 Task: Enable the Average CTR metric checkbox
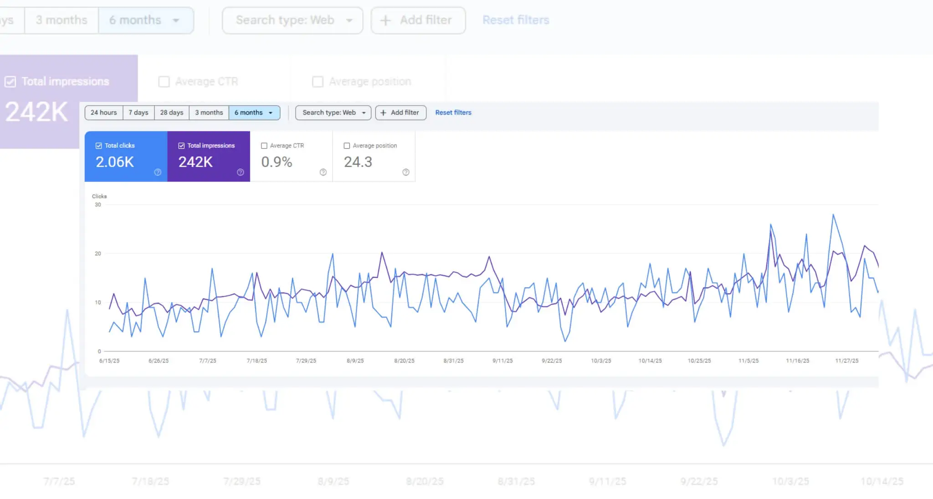point(264,146)
